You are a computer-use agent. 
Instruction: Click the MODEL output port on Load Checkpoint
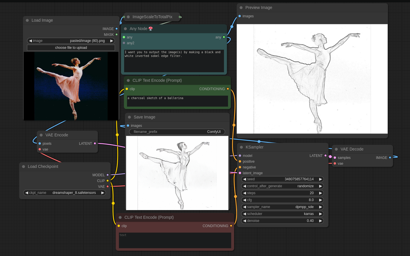(108, 175)
